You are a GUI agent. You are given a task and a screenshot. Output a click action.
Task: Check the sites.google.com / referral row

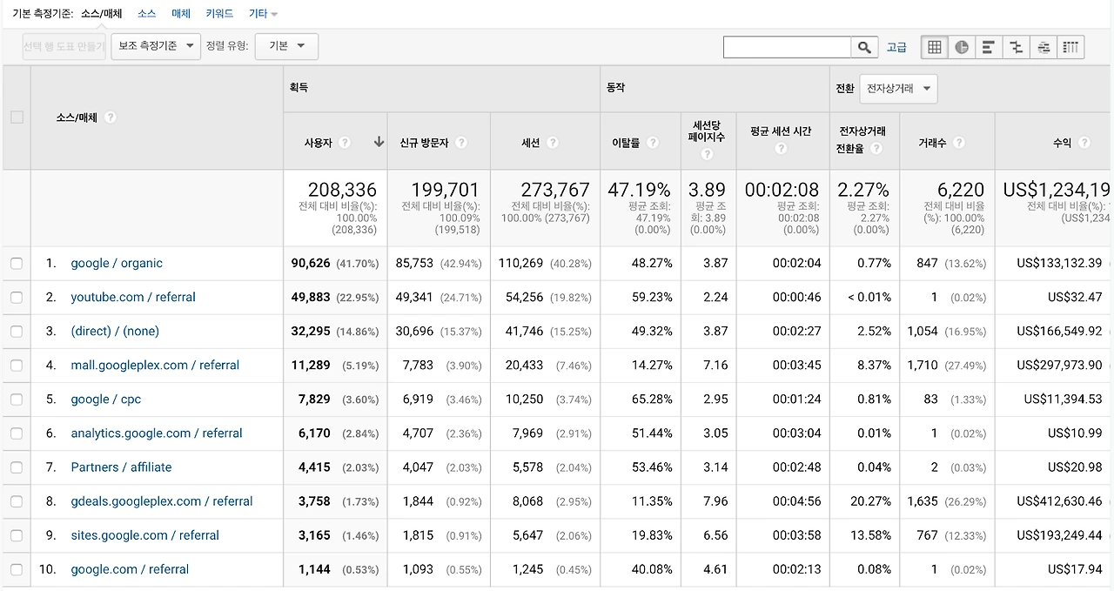17,535
